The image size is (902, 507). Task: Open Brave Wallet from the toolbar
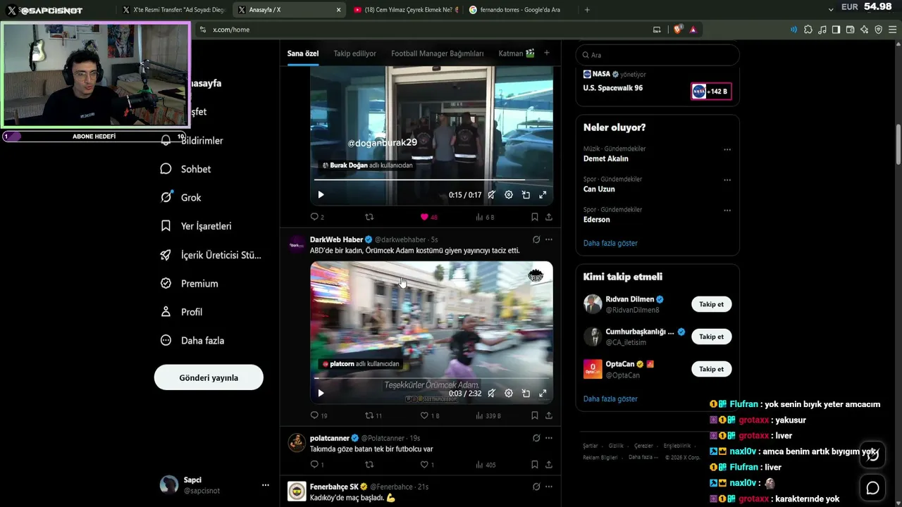(851, 30)
